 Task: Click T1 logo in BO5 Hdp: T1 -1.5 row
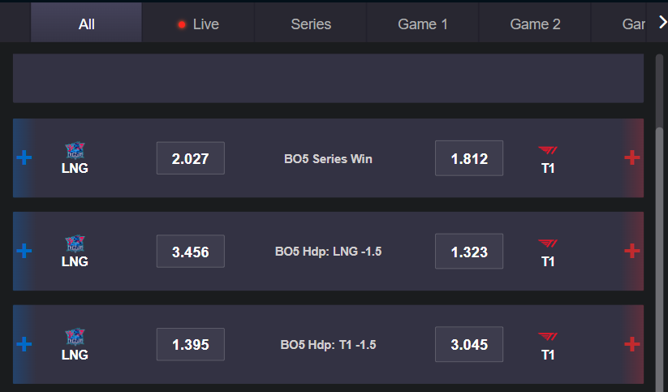click(x=548, y=337)
